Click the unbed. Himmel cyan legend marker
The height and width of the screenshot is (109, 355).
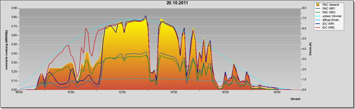318,16
